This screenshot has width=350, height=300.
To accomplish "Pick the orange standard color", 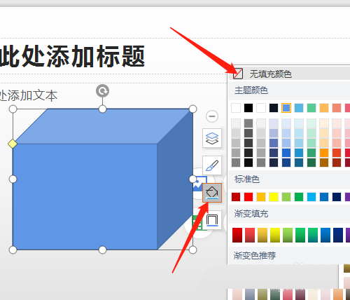I will [261, 197].
